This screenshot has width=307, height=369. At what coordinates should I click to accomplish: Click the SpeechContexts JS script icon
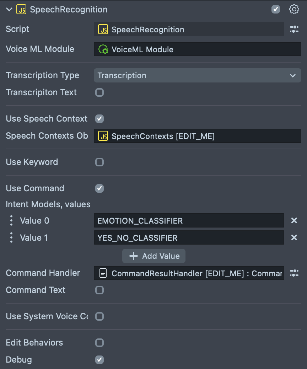103,136
